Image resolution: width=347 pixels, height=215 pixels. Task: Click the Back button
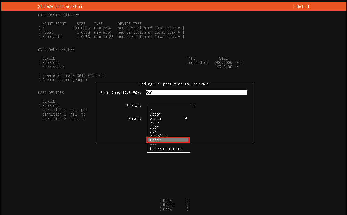pyautogui.click(x=174, y=209)
